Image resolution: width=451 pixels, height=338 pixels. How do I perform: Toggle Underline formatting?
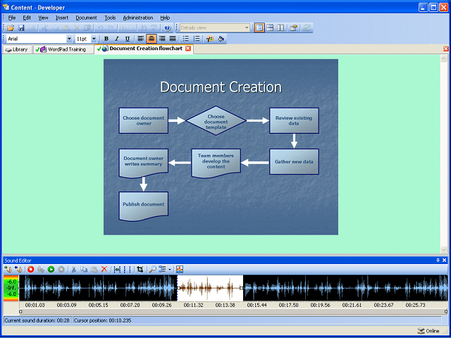click(x=128, y=39)
